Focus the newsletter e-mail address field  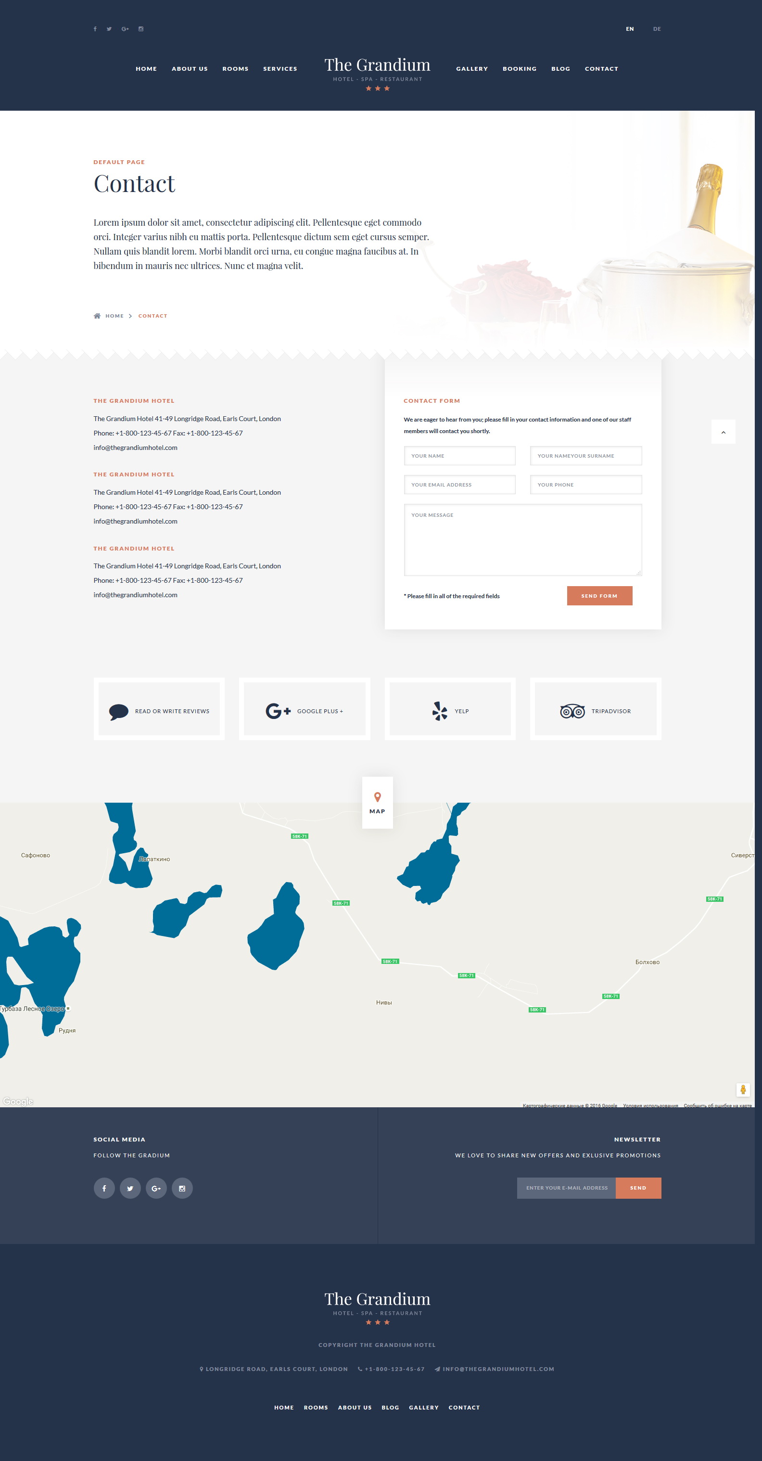pos(566,1188)
